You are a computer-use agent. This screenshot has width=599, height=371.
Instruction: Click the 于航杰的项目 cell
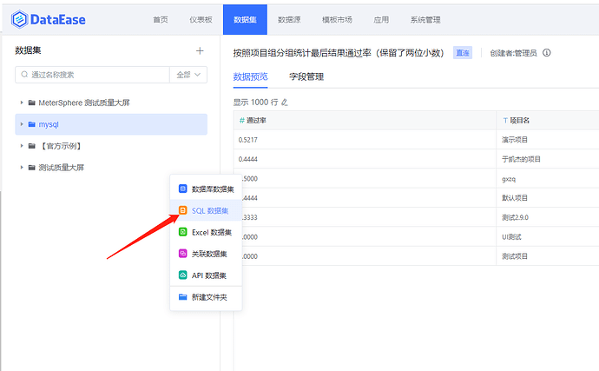(548, 159)
